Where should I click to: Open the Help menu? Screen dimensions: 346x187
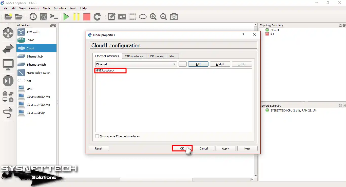point(83,8)
